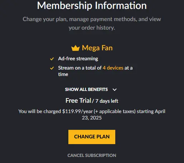Click "starting April" in the charge notice
Image resolution: width=184 pixels, height=163 pixels.
coord(151,111)
